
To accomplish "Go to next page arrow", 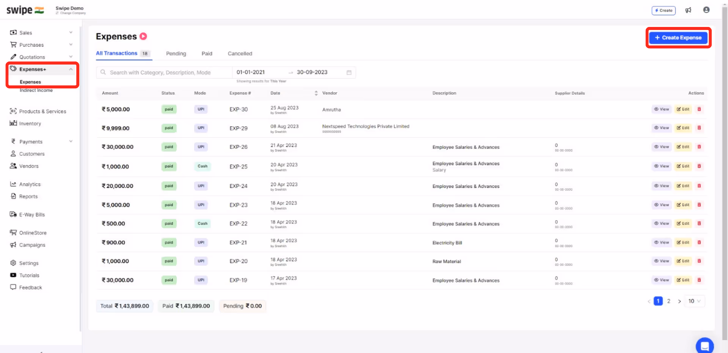I will (x=679, y=301).
